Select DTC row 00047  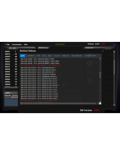pyautogui.click(x=11, y=77)
